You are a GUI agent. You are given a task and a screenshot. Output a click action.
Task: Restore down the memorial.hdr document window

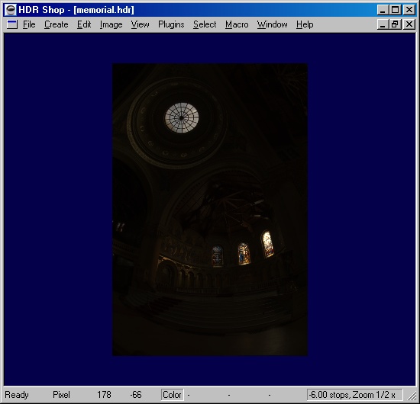click(395, 24)
